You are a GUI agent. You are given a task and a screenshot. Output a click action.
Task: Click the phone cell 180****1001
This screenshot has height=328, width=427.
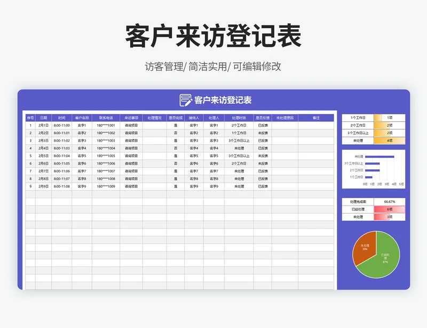click(x=106, y=126)
